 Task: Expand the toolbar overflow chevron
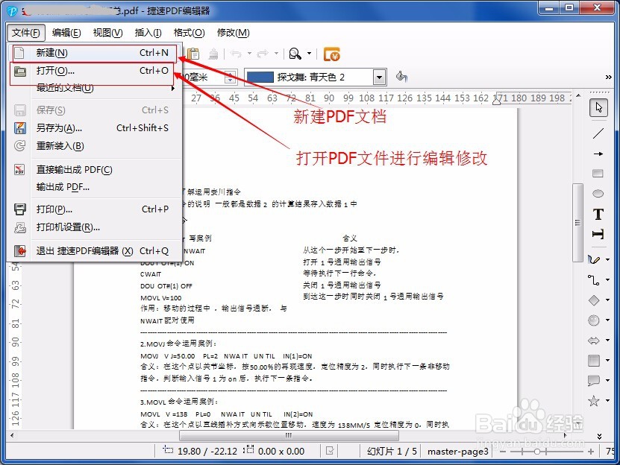609,77
